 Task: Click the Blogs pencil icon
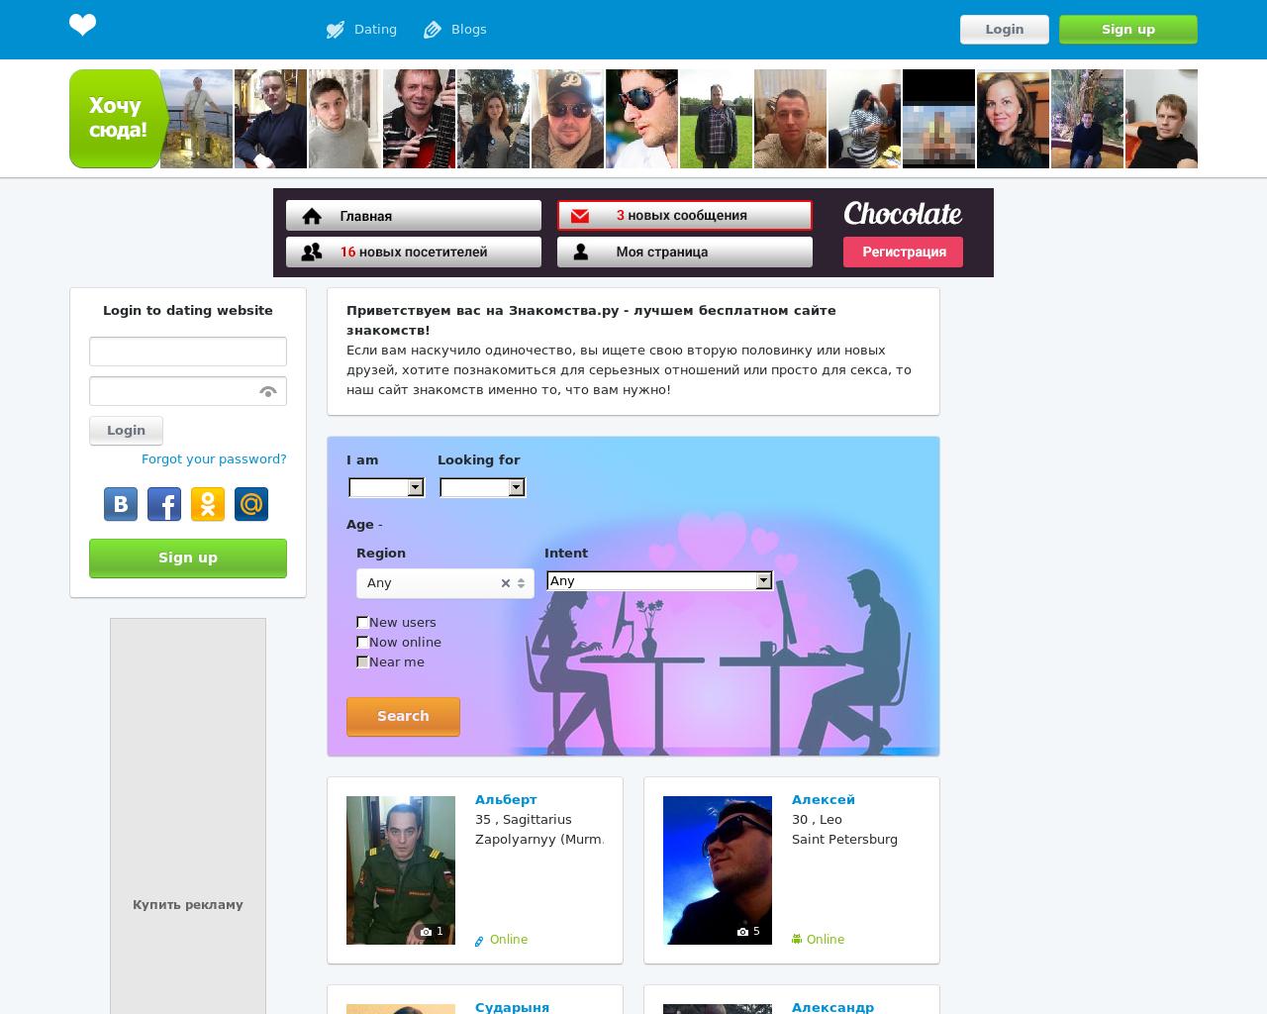coord(433,30)
